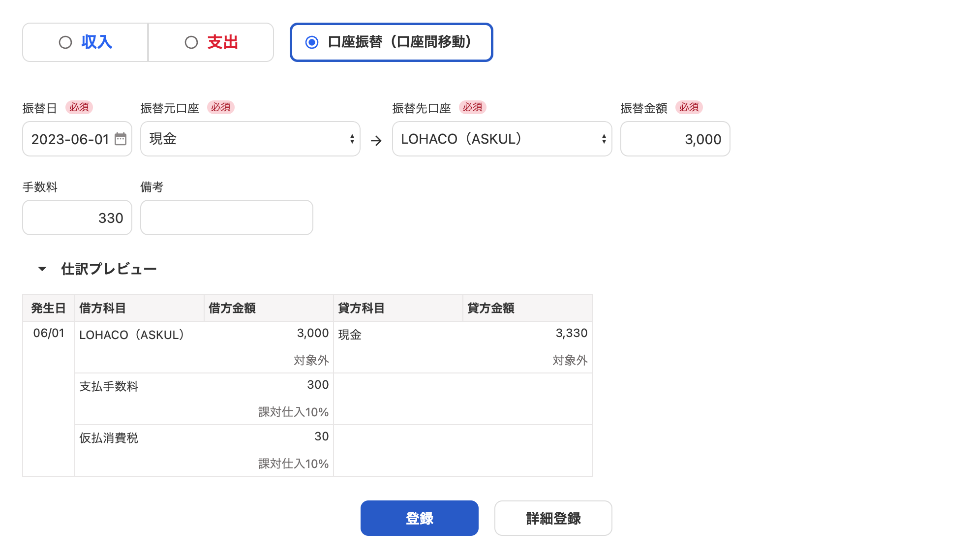Click the 詳細登録 button
The image size is (973, 558).
(553, 518)
